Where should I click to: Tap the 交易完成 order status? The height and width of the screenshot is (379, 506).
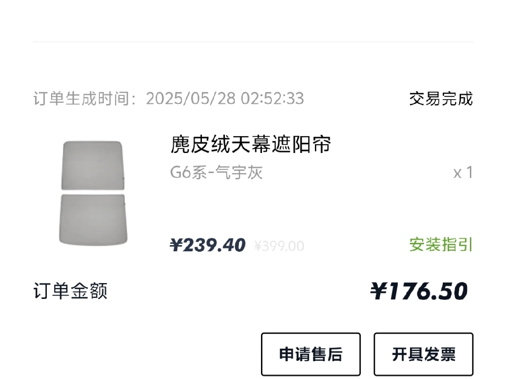point(441,99)
